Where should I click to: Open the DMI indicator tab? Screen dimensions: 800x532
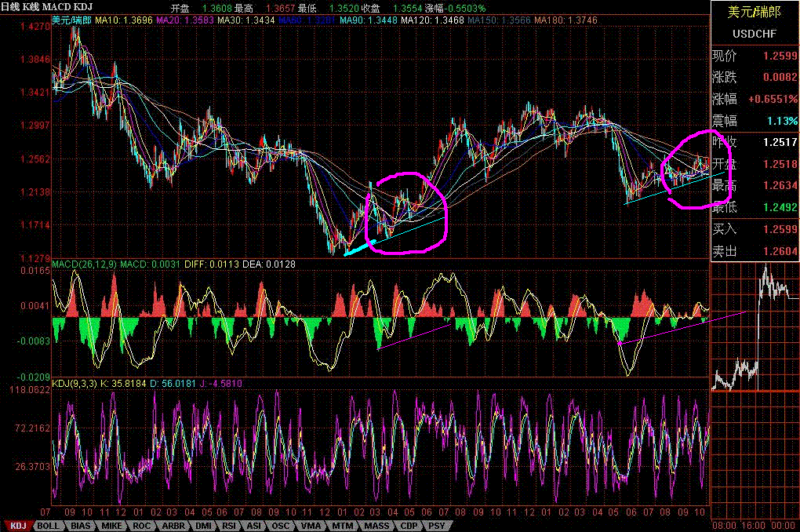(x=204, y=526)
